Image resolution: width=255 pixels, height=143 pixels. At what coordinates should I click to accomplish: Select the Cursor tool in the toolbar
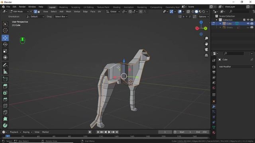coord(5,31)
